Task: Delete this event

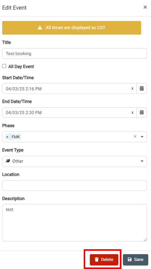Action: [x=104, y=259]
